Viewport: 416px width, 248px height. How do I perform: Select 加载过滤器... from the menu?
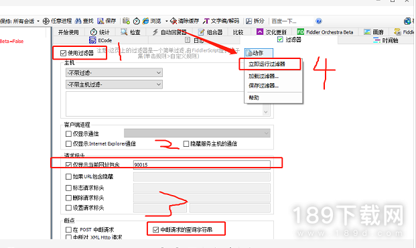[x=263, y=76]
